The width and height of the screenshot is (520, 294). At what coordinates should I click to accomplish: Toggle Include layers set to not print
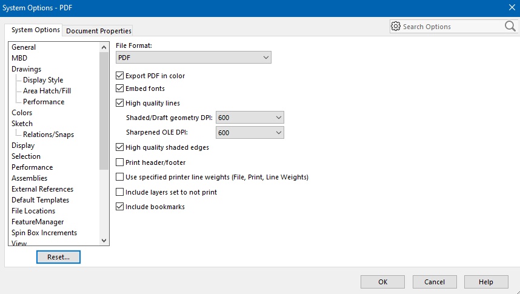tap(120, 192)
